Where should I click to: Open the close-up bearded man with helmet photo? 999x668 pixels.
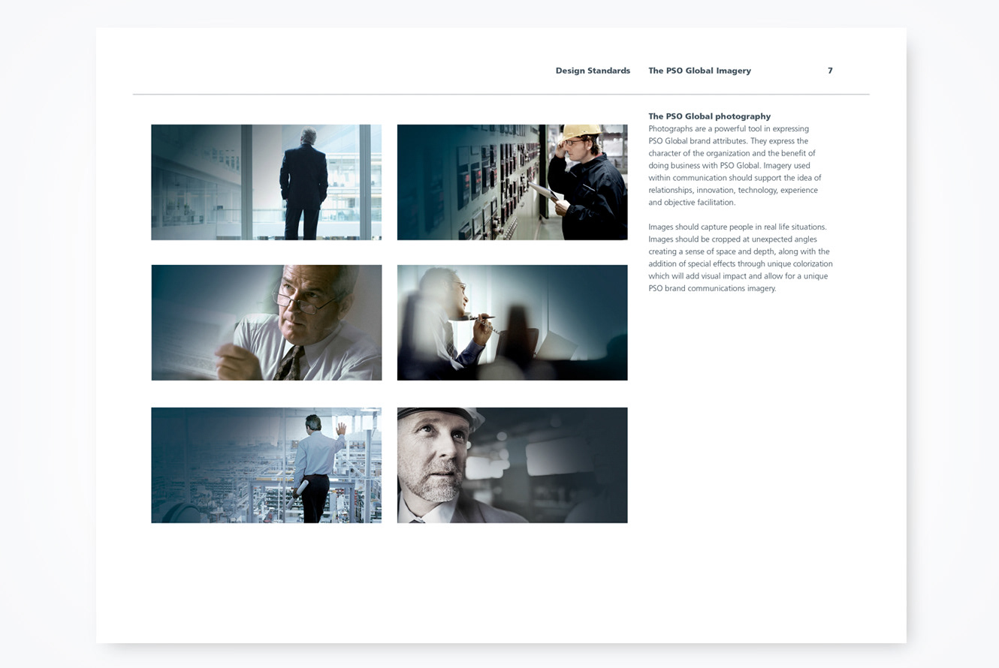(512, 465)
